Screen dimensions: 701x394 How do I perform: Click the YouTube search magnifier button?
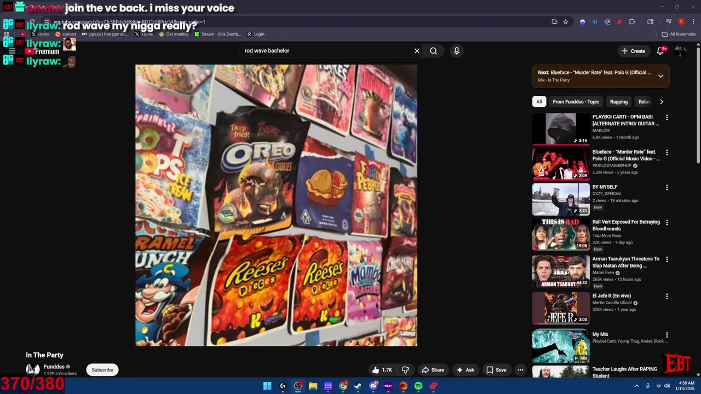(433, 51)
